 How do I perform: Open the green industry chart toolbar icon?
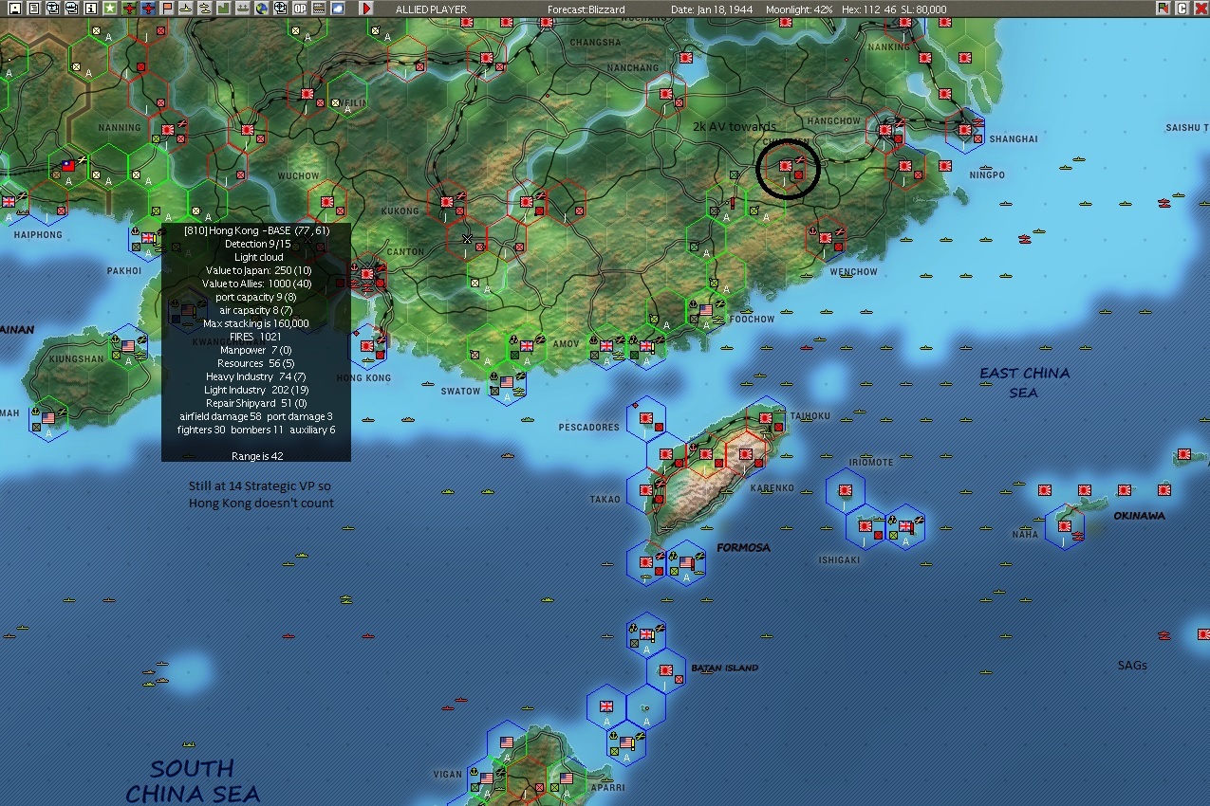(224, 9)
